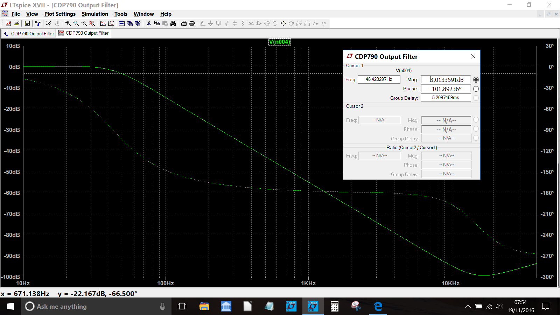Screen dimensions: 560x315
Task: Click Cursor 1 Mag value field
Action: 446,80
